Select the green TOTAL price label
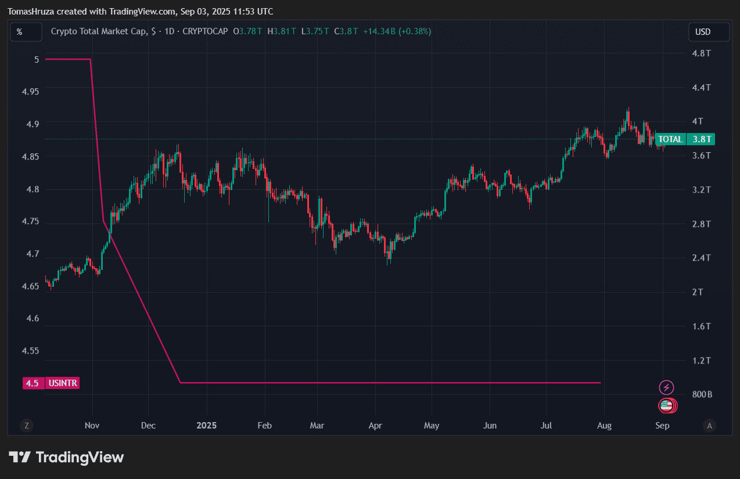740x479 pixels. 670,139
